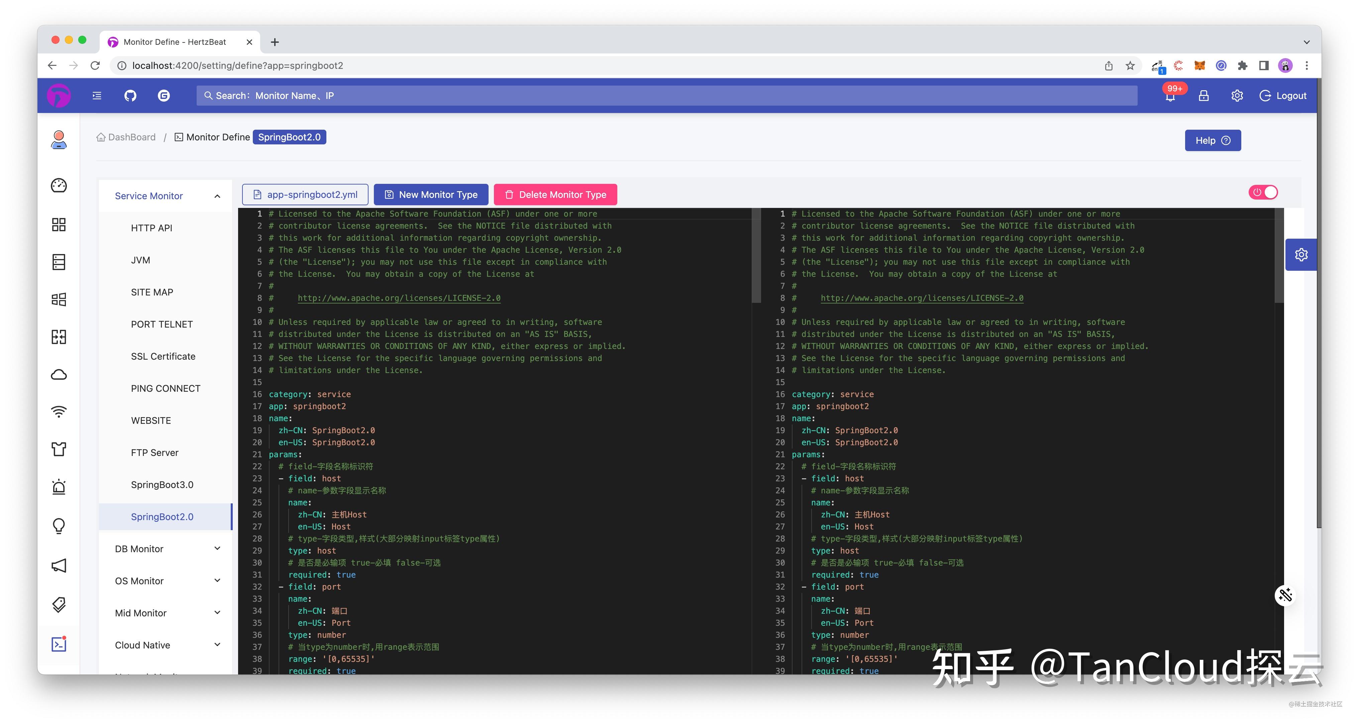This screenshot has height=724, width=1359.
Task: Toggle the pink power switch above the editor
Action: tap(1263, 193)
